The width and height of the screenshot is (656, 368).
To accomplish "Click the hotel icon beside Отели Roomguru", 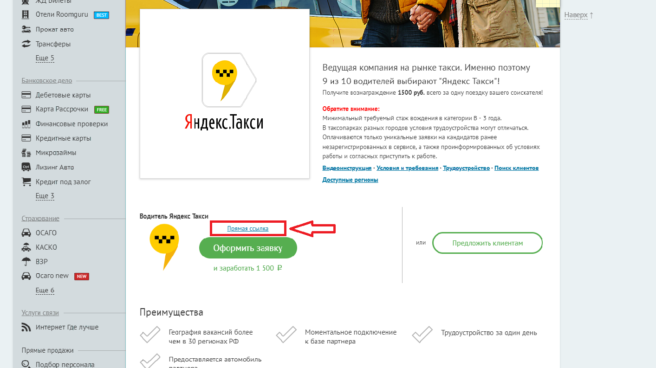I will 26,15.
